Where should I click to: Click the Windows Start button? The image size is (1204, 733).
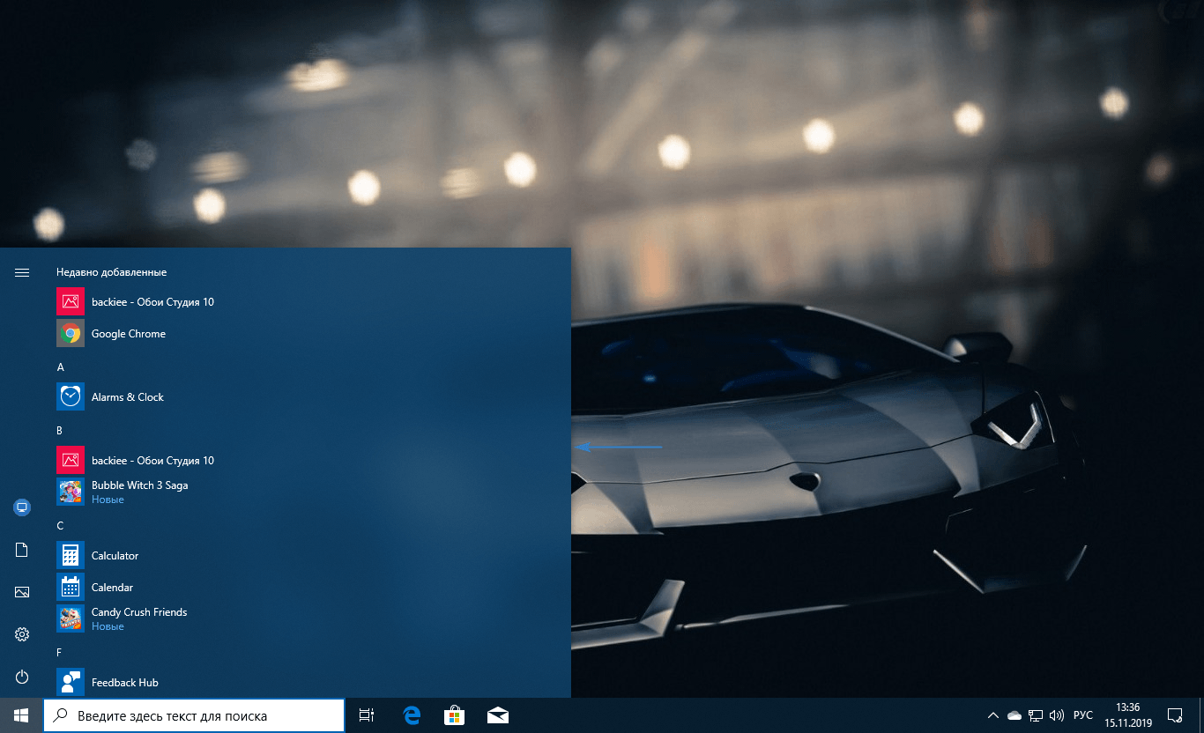pyautogui.click(x=21, y=715)
